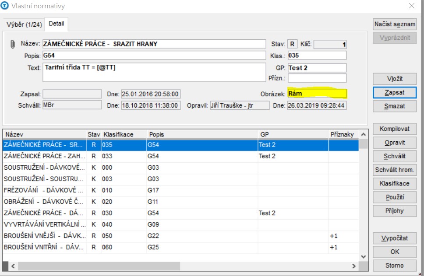Viewport: 424px width, 276px height.
Task: Click the Smazat button
Action: [395, 106]
